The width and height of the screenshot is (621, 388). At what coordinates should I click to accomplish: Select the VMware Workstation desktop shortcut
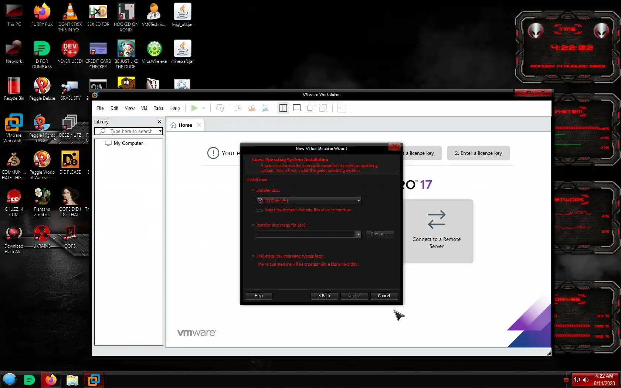coord(14,129)
